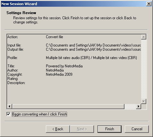Viewport: 153px width, 137px height.
Task: Click the disabled Next button
Action: (82, 129)
